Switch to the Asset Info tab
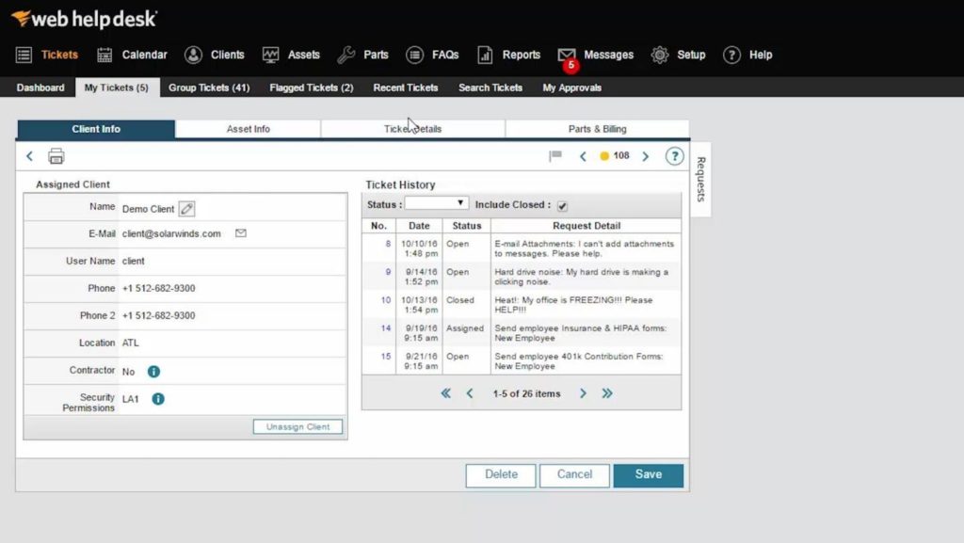Screen dimensions: 964x543 (249, 129)
